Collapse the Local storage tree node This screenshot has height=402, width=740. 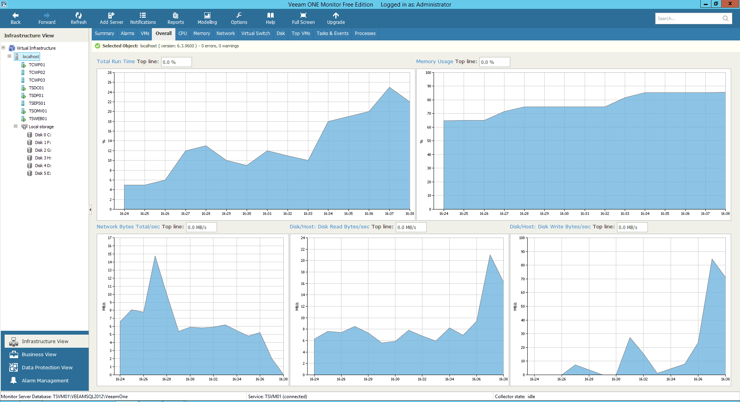(x=16, y=126)
